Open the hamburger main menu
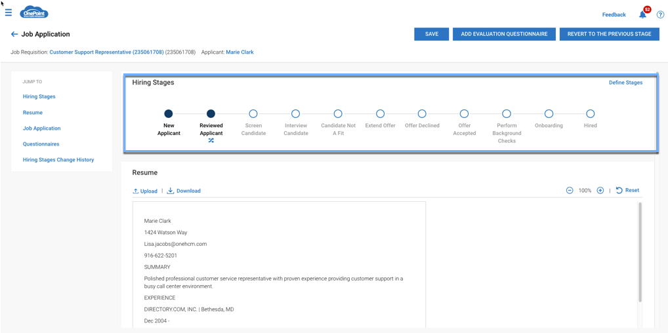668x333 pixels. 9,12
